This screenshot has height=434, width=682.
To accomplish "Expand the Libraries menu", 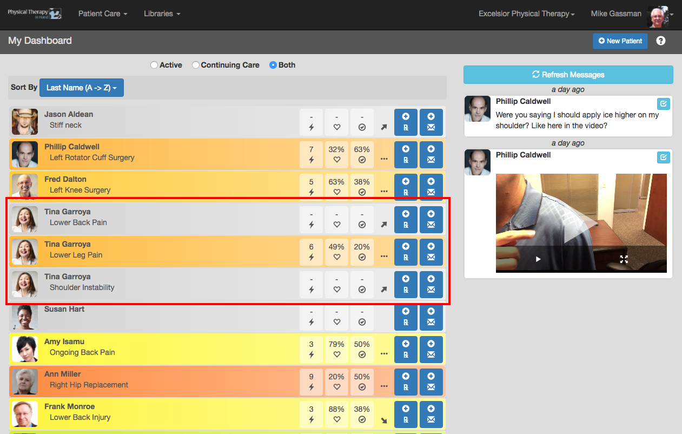I will pos(162,14).
